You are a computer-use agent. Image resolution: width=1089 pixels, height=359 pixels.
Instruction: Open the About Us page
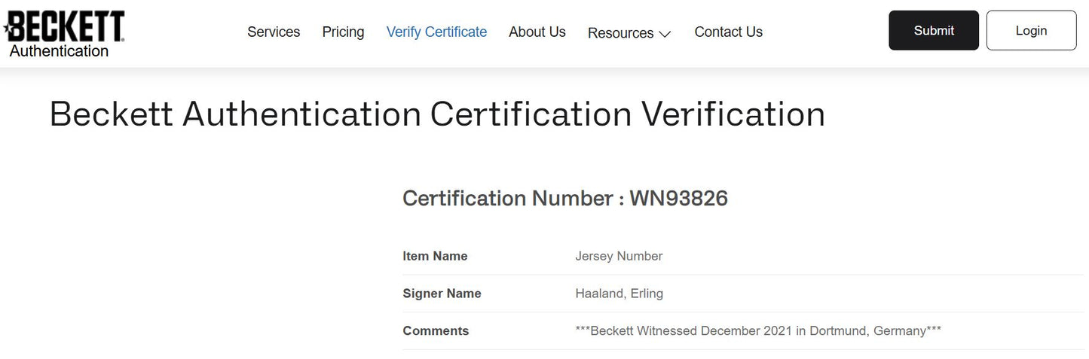click(x=537, y=32)
